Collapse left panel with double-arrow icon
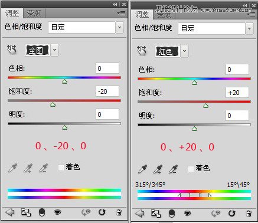258x223 pixels. 115,5
